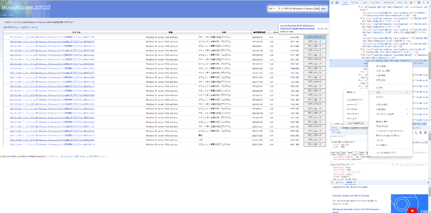Image resolution: width=431 pixels, height=213 pixels.
Task: Click the red error count badge in DevTools
Action: click(x=411, y=2)
